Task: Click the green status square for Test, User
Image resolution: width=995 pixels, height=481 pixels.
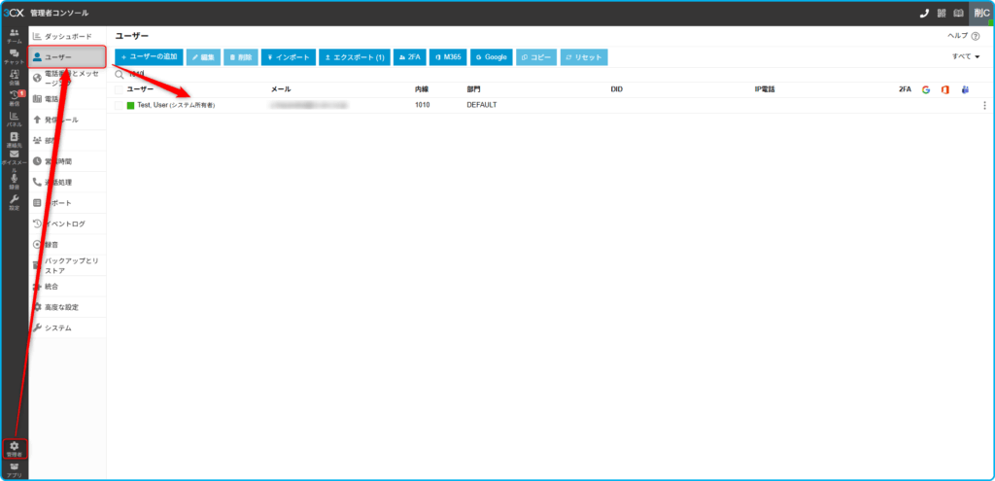Action: pyautogui.click(x=131, y=105)
